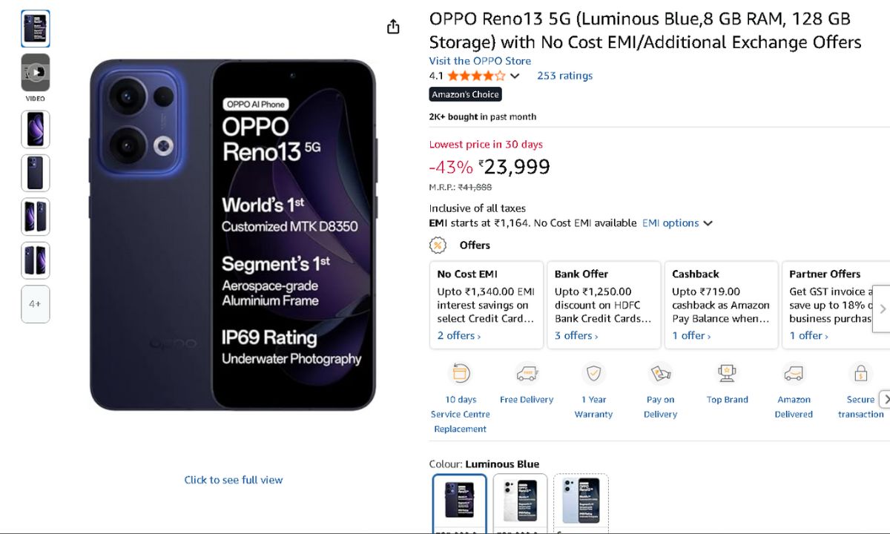Visit the OPPO Store link
The height and width of the screenshot is (534, 890).
pyautogui.click(x=480, y=61)
